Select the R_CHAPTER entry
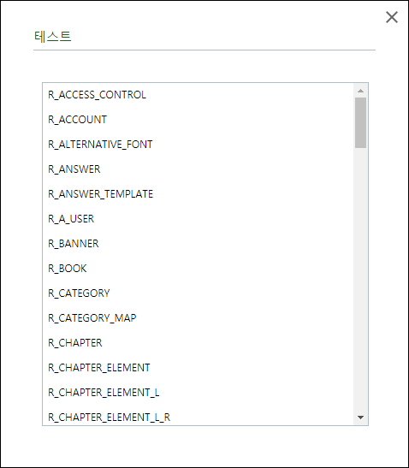 (198, 342)
